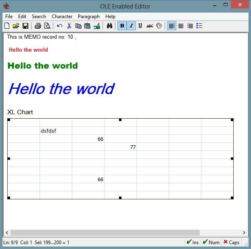Click the Open file folder icon
This screenshot has height=249, width=251.
click(16, 26)
